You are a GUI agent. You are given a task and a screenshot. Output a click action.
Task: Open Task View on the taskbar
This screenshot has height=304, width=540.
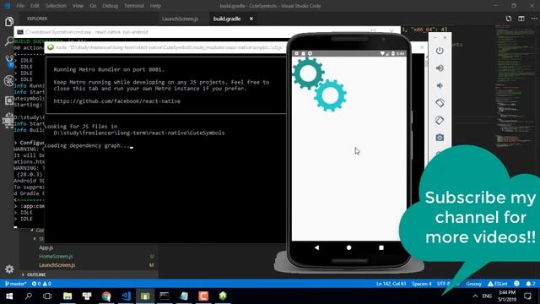(x=47, y=296)
